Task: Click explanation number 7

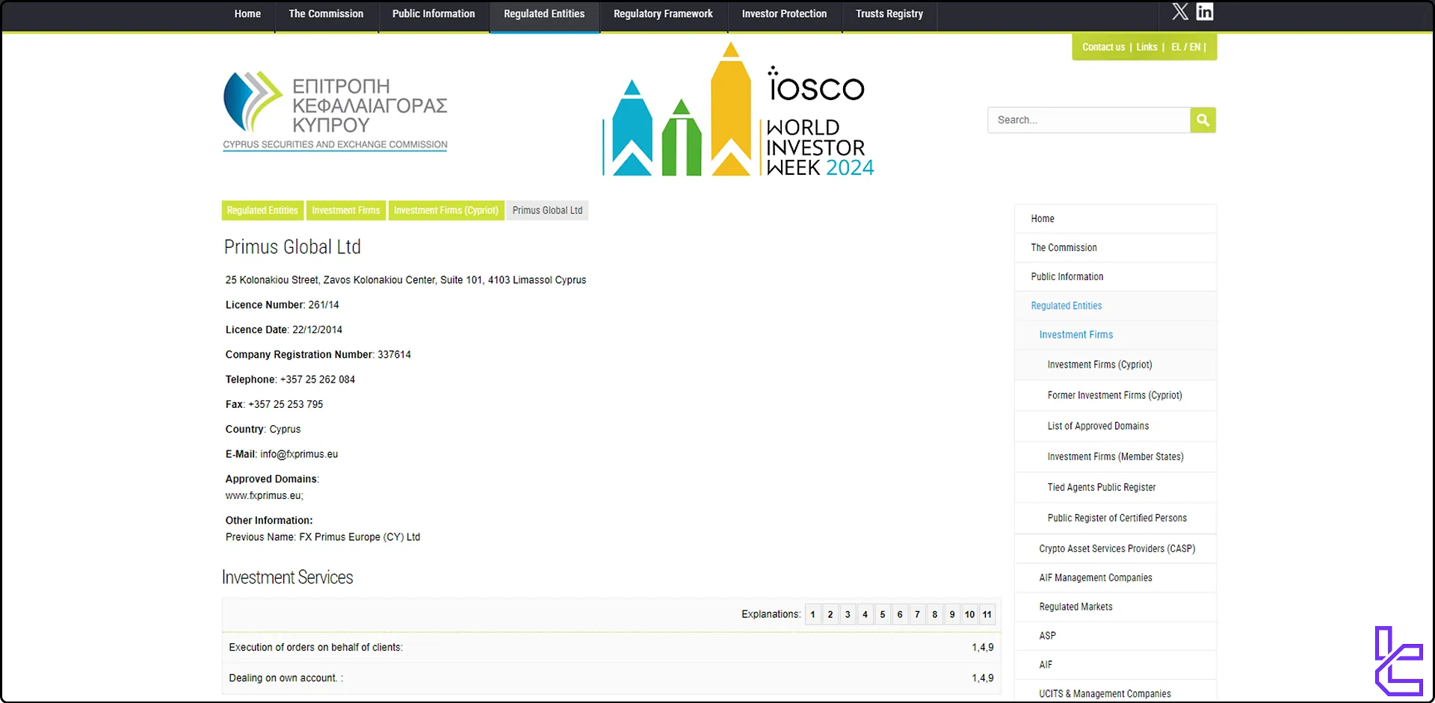Action: (917, 615)
